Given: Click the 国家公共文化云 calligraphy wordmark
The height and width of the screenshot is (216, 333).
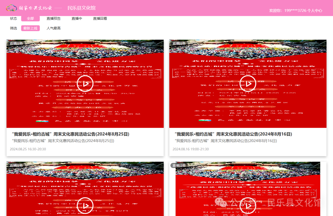Looking at the screenshot, I should [x=35, y=8].
